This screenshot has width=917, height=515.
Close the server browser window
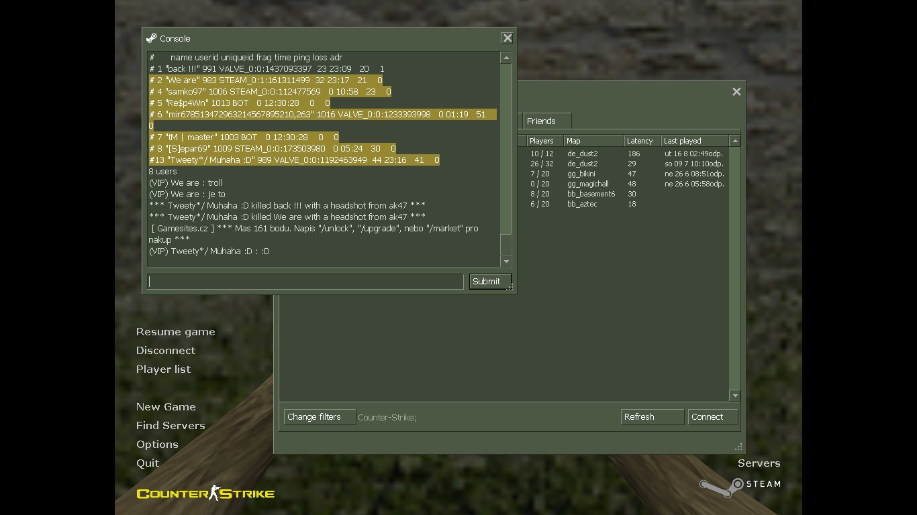736,92
